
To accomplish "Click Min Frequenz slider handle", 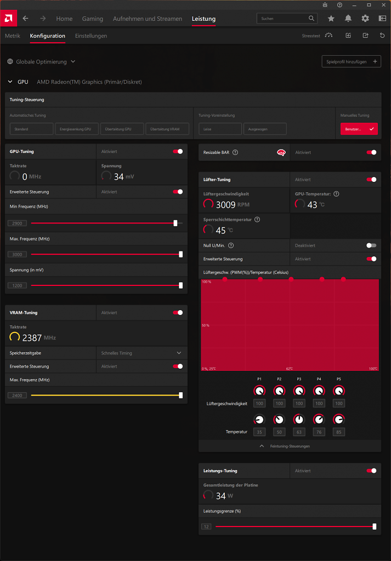I will coord(175,223).
